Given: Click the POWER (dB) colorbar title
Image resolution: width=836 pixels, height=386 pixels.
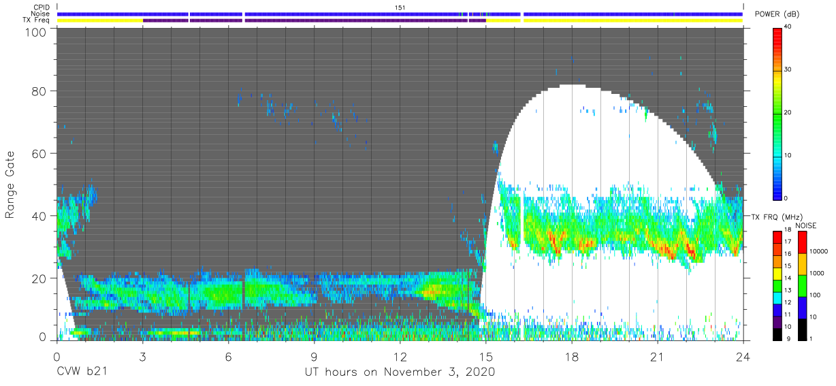Looking at the screenshot, I should point(777,14).
